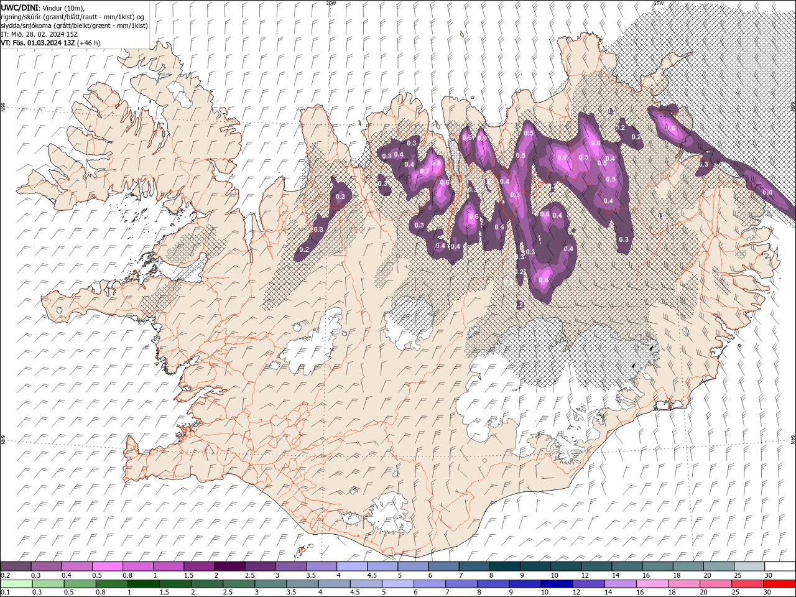The width and height of the screenshot is (796, 597).
Task: Select the dark green 1 swatch in lower legend
Action: (x=144, y=584)
